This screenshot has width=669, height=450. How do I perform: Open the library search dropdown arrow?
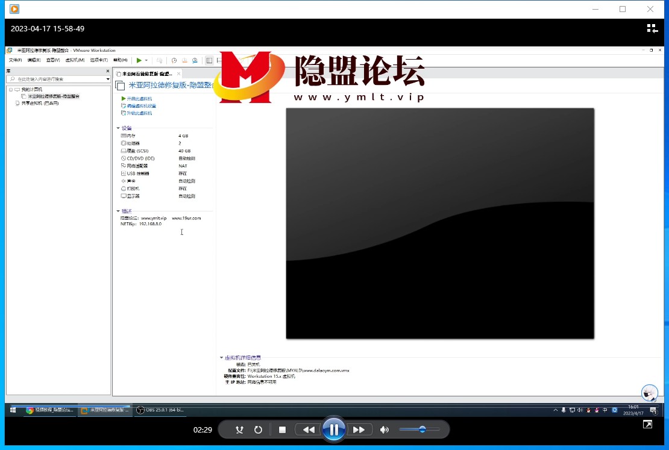point(107,79)
